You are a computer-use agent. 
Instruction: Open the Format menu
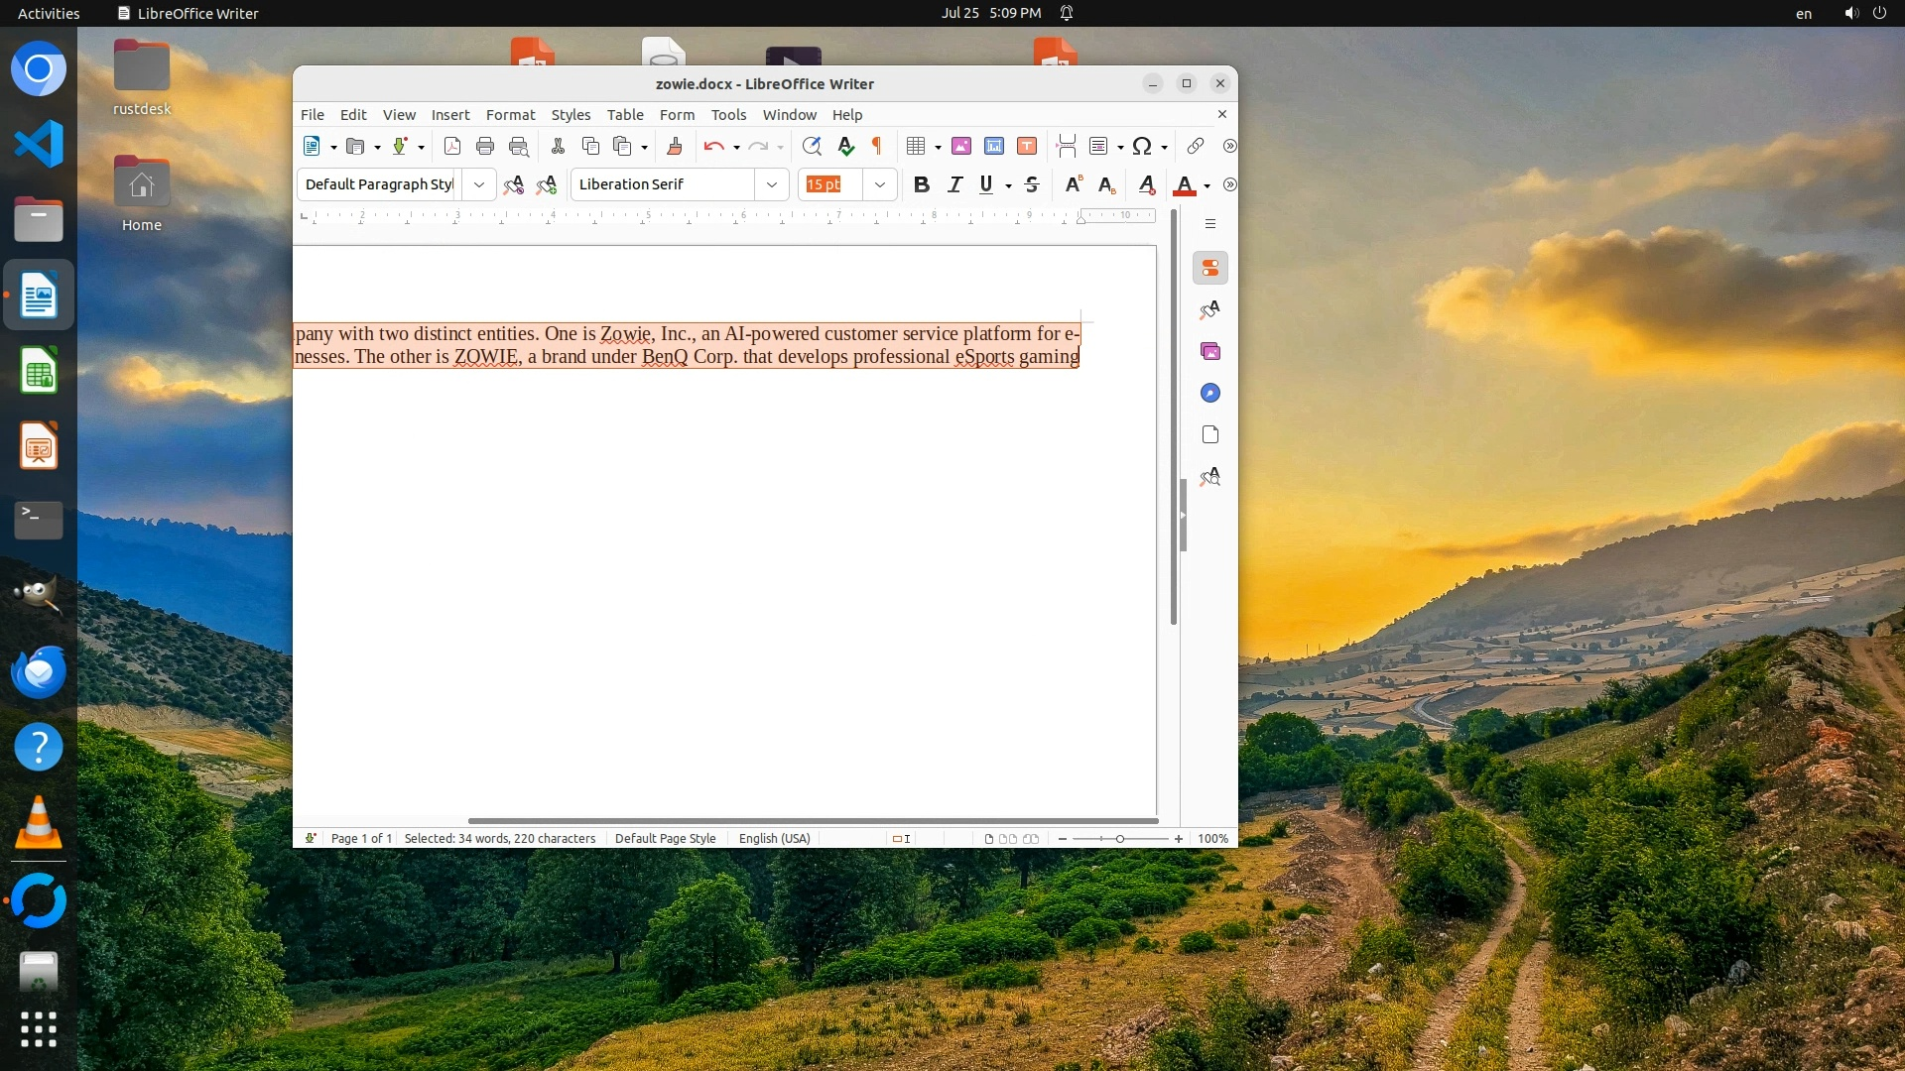(x=510, y=115)
